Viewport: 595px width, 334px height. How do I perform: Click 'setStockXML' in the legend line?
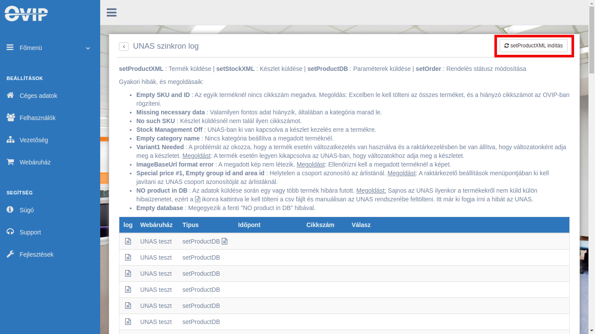(x=235, y=69)
